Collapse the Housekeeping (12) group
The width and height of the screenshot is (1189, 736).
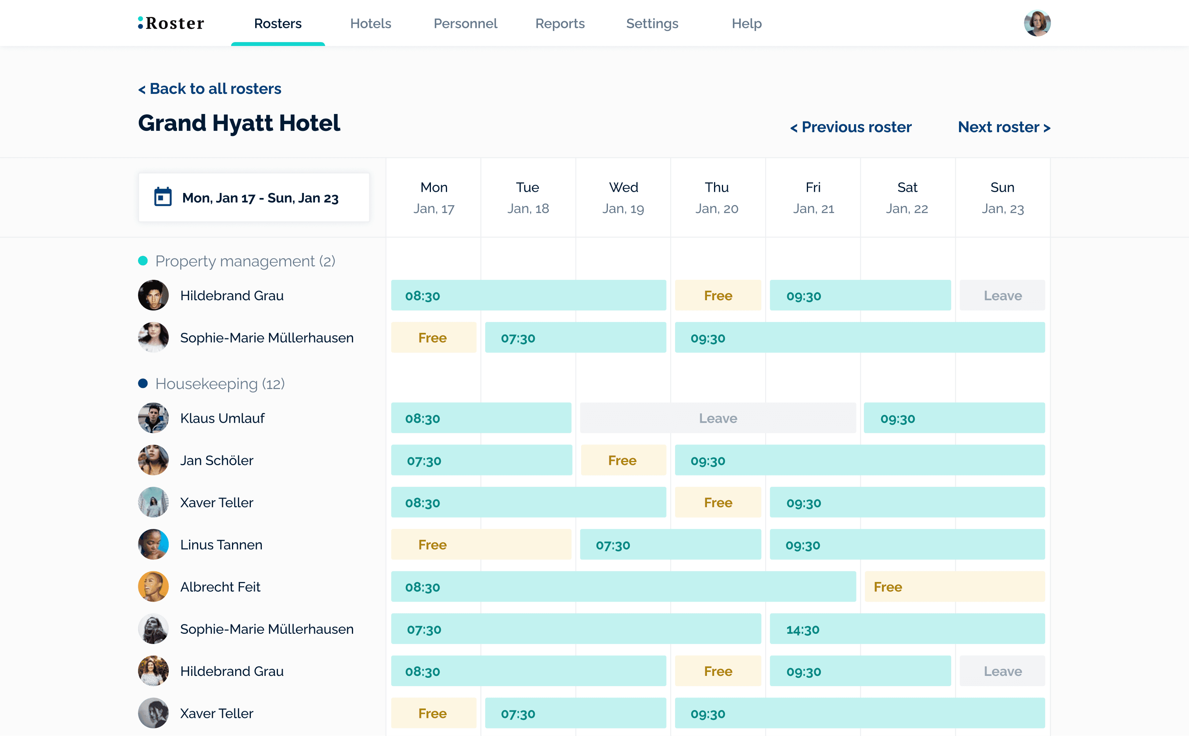point(220,384)
